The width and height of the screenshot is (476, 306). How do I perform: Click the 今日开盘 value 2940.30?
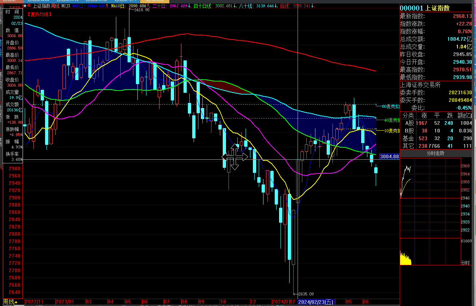(x=462, y=62)
